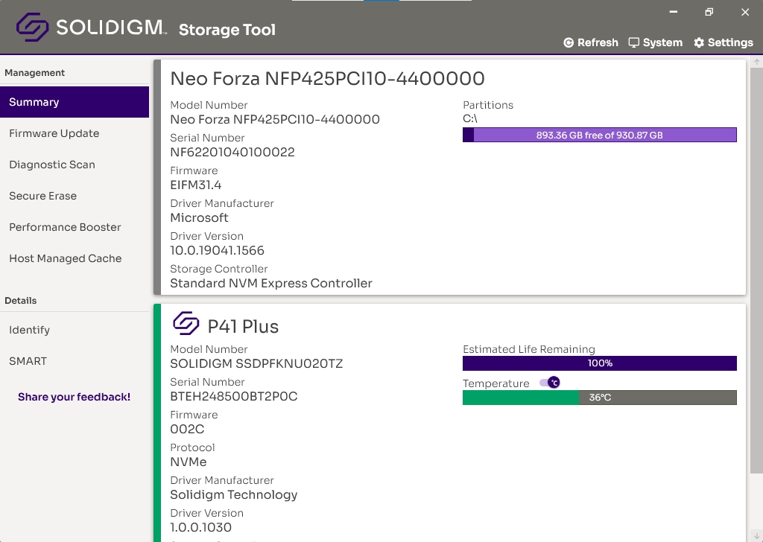Open the System information view
The width and height of the screenshot is (763, 542).
pos(656,42)
